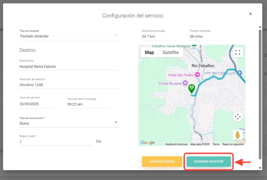The width and height of the screenshot is (267, 180).
Task: Click the Hora de retiro solicitada field
Action: [88, 104]
